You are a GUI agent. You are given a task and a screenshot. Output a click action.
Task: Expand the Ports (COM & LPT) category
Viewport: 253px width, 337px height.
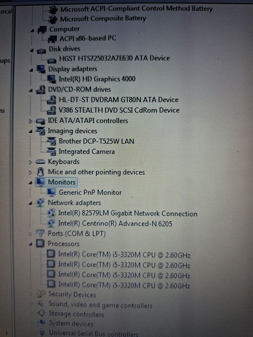(x=30, y=233)
